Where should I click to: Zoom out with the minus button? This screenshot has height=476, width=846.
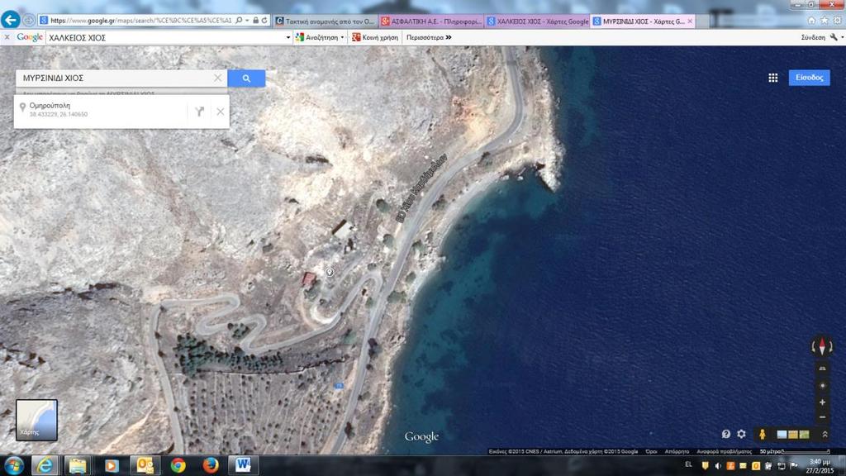click(x=822, y=417)
